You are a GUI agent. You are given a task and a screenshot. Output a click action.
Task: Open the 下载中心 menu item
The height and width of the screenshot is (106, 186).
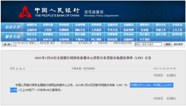[80, 39]
